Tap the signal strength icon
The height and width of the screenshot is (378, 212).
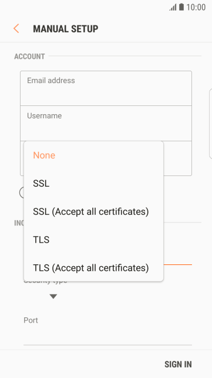(x=173, y=7)
